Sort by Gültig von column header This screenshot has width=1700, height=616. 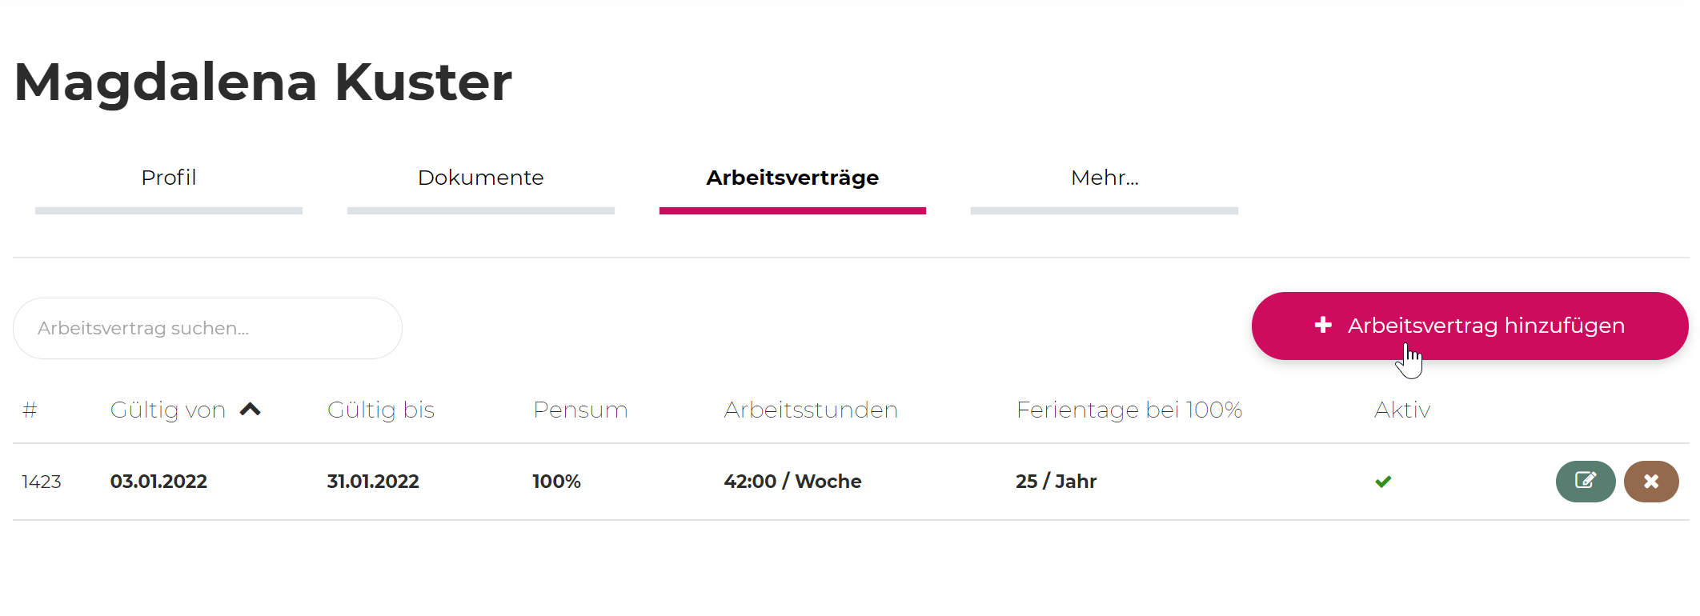(167, 410)
